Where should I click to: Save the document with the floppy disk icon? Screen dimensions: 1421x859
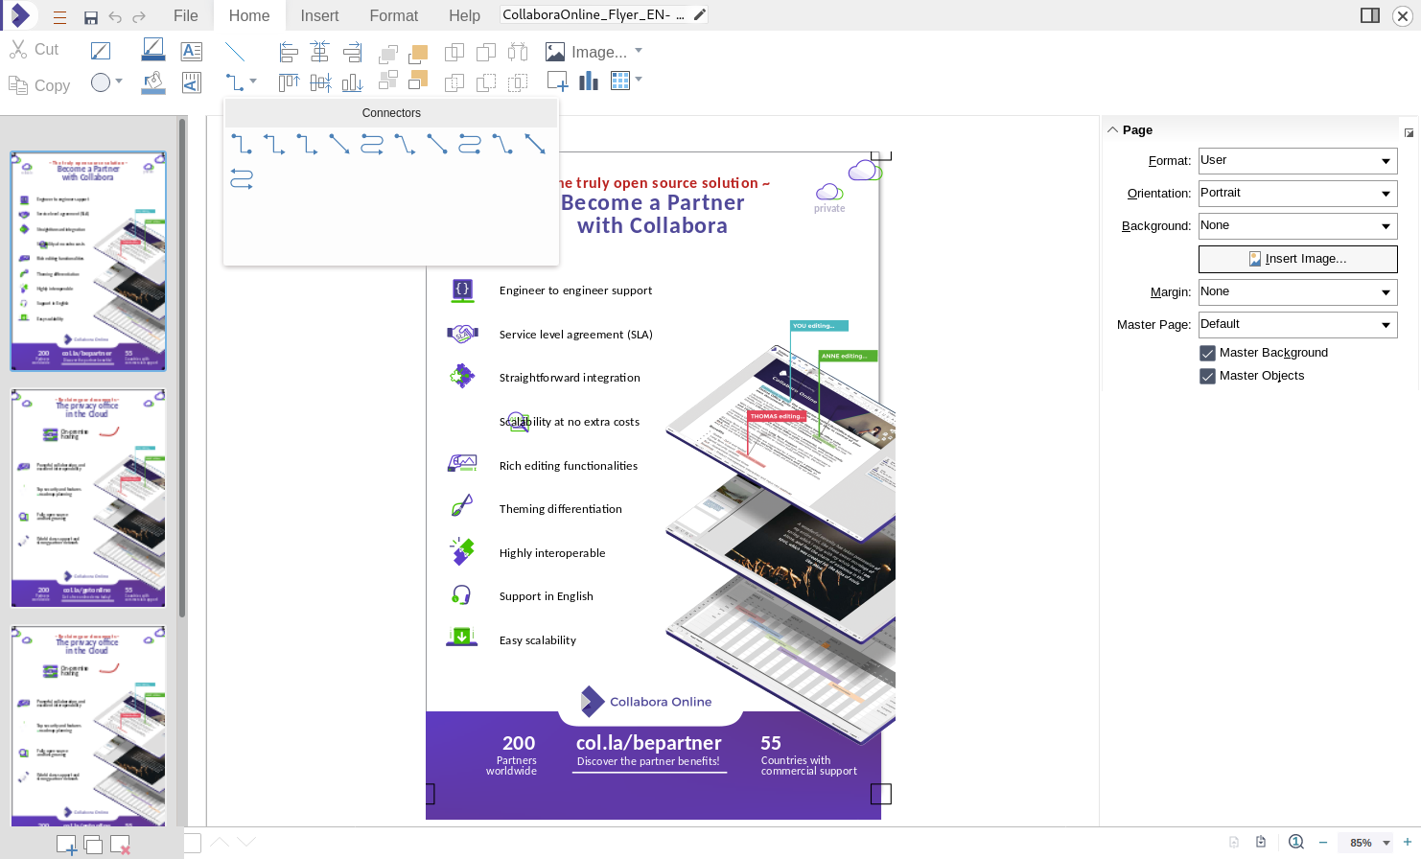(91, 17)
